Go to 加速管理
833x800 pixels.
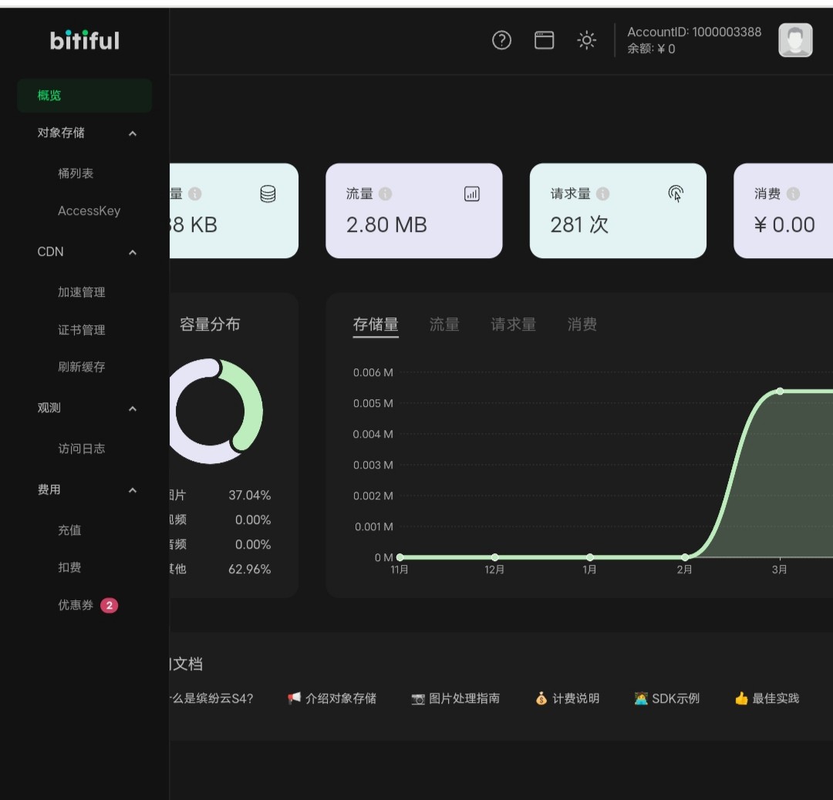(x=81, y=292)
